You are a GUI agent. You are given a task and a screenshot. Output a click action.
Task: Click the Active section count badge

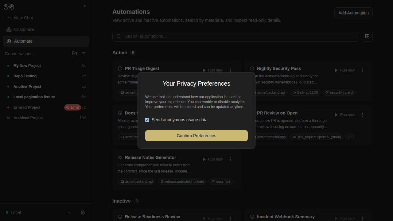pos(133,53)
